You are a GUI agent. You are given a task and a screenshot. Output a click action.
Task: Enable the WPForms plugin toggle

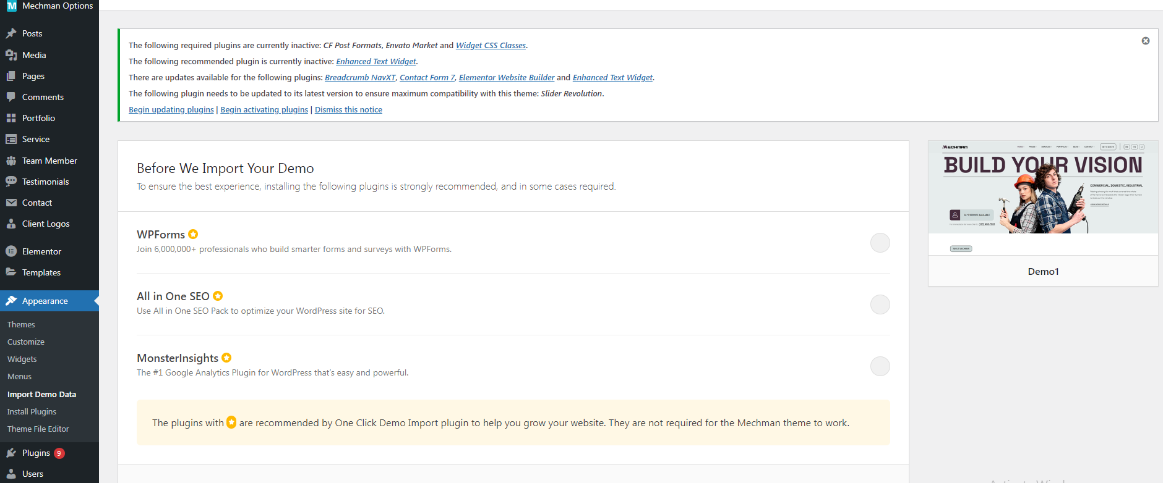click(x=880, y=243)
